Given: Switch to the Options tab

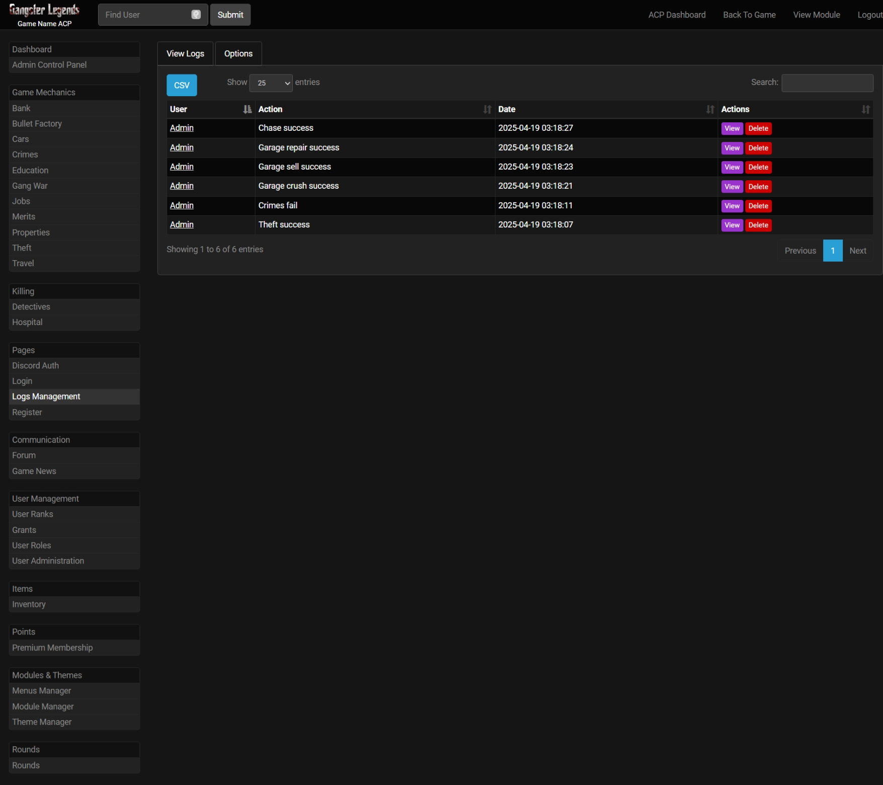Looking at the screenshot, I should (x=238, y=54).
